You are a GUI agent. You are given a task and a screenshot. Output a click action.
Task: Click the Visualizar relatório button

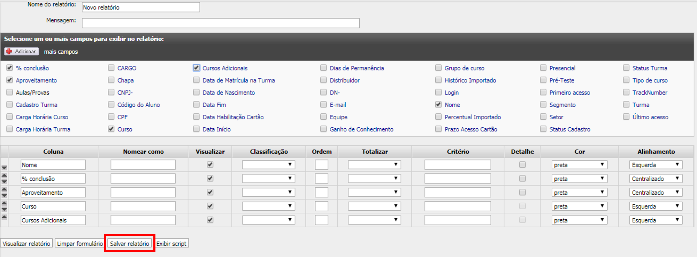(26, 243)
